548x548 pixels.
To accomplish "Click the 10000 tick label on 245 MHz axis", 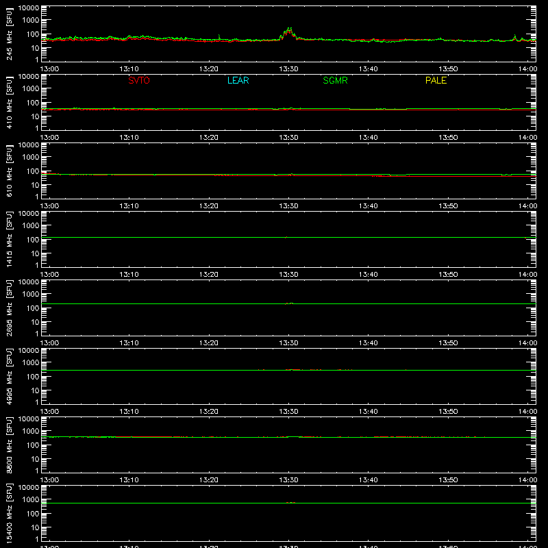I will tap(29, 8).
